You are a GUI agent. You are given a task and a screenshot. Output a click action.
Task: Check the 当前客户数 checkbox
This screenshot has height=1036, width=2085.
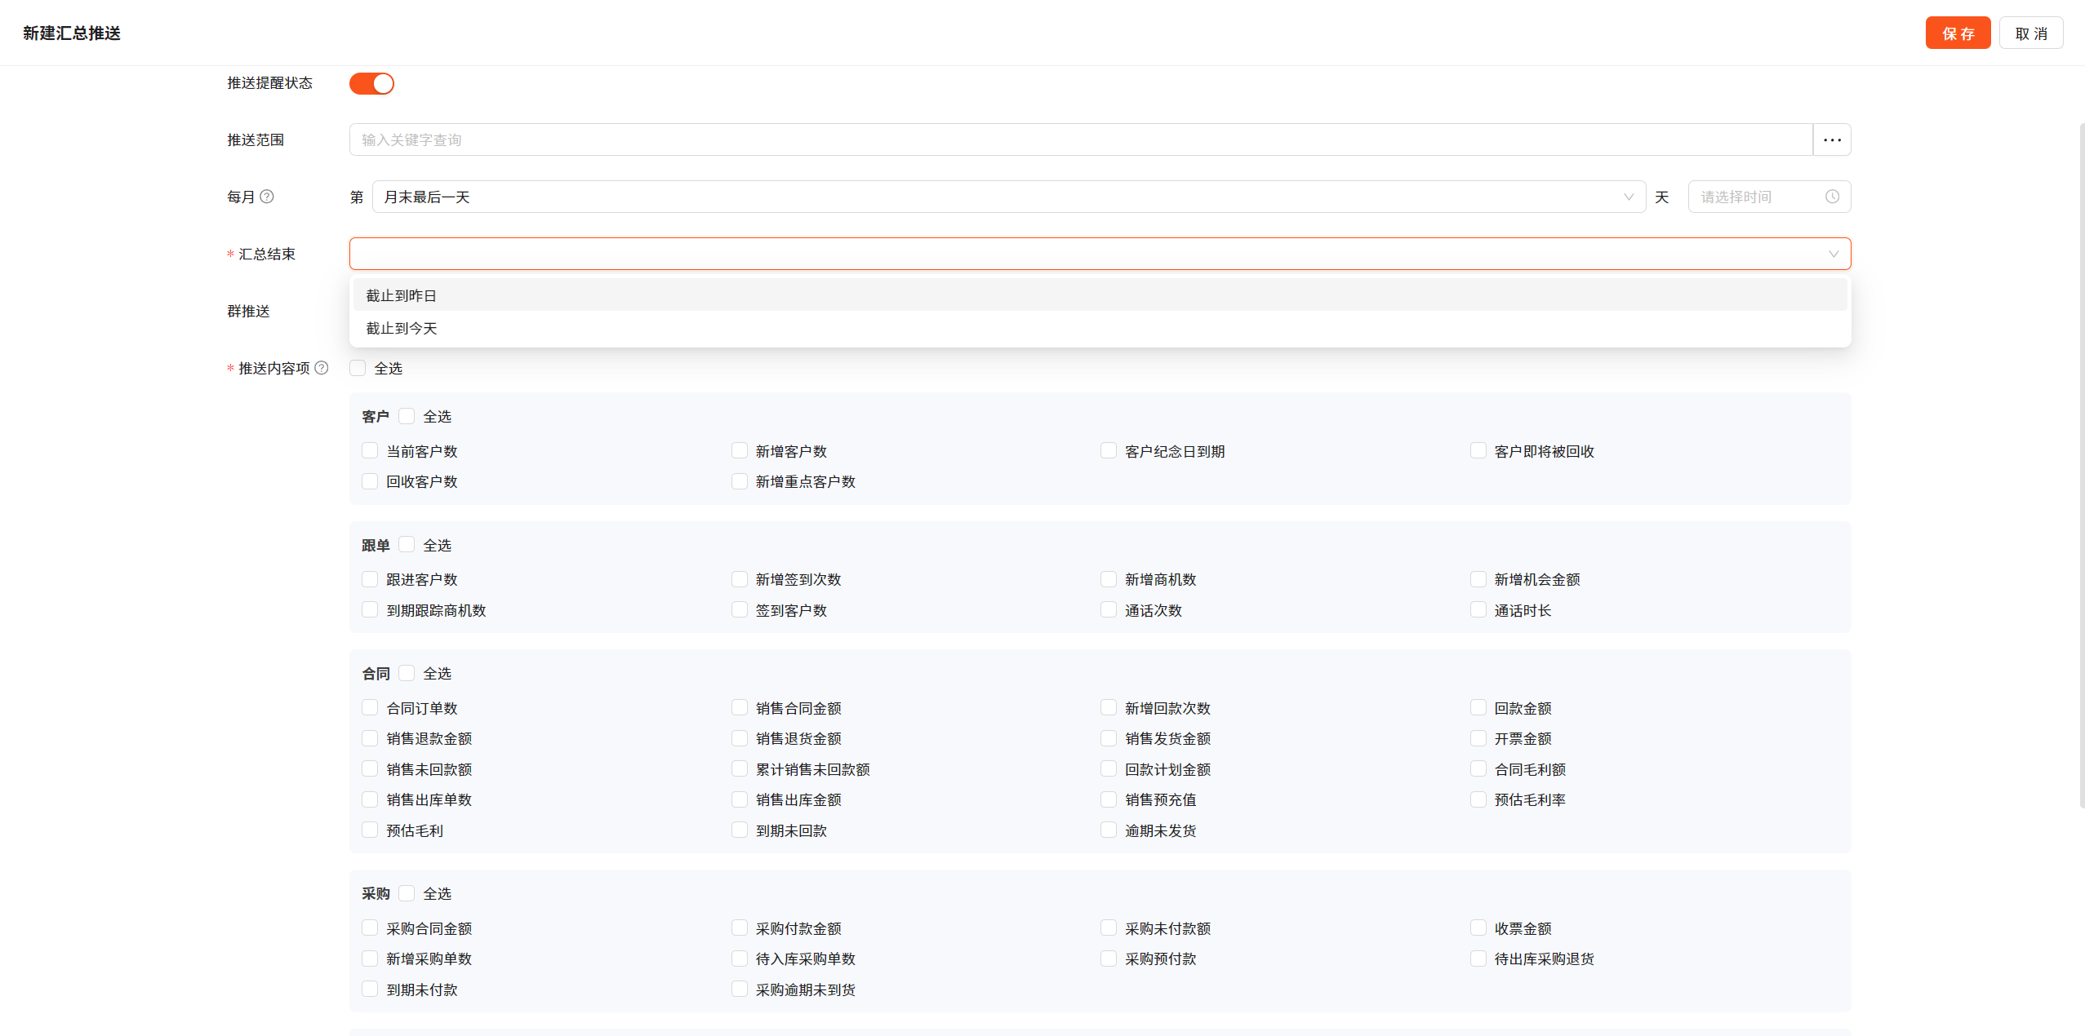(x=370, y=451)
